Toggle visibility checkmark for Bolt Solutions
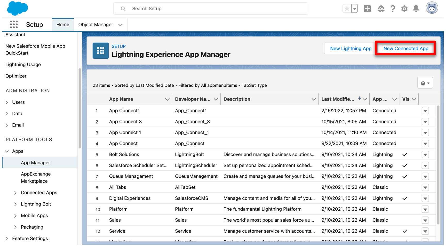 click(405, 154)
